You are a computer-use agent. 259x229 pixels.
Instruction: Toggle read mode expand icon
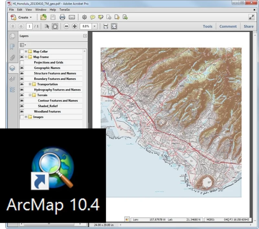pyautogui.click(x=252, y=17)
